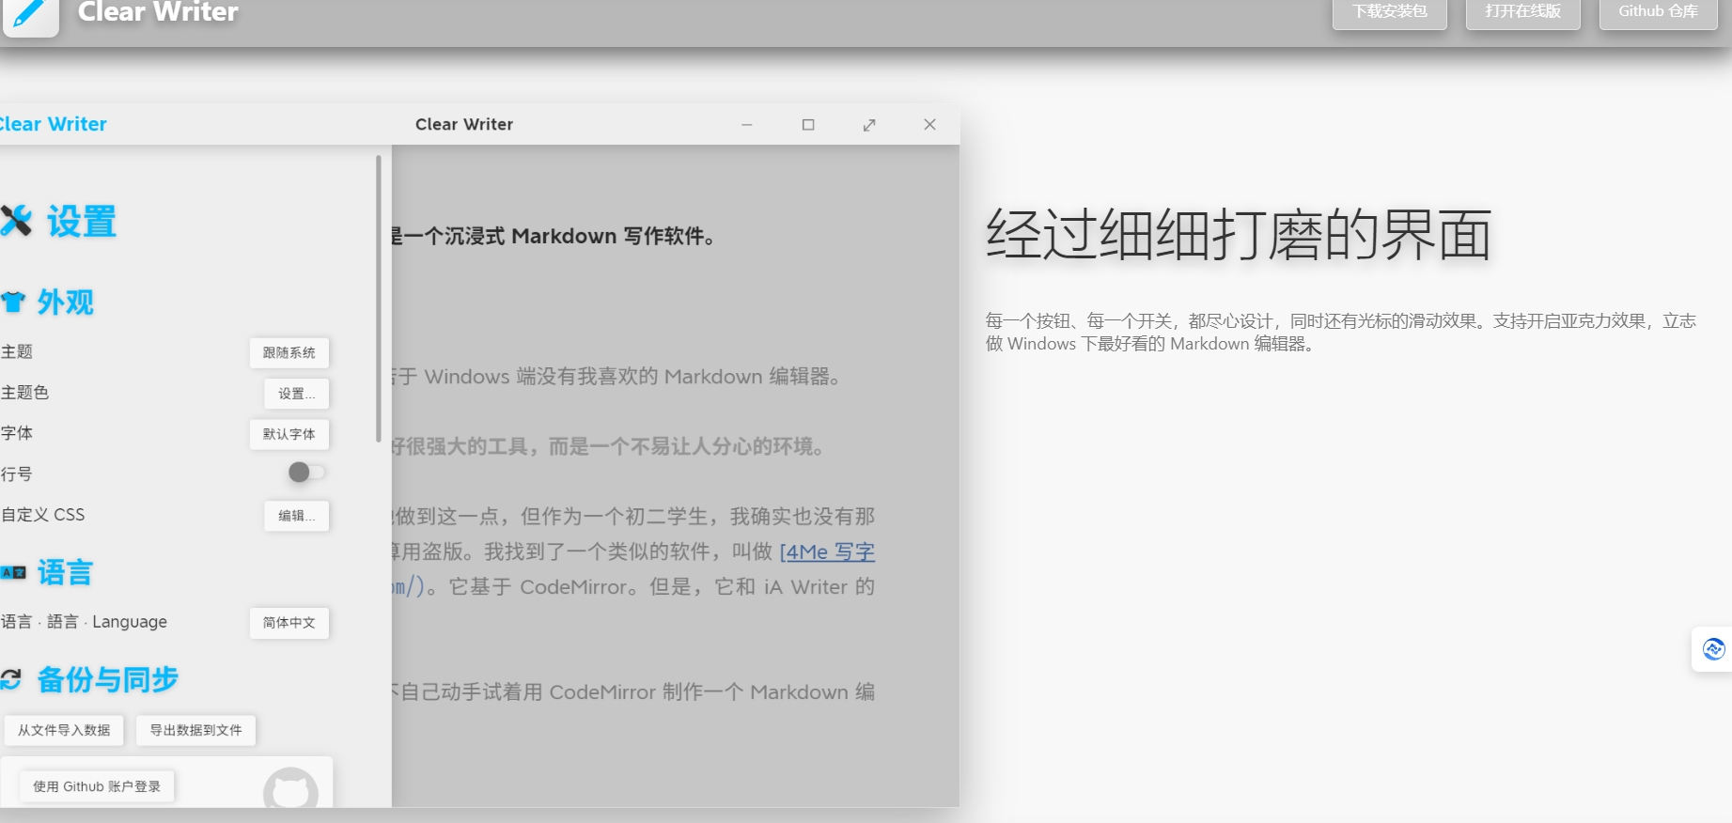Click the 备份与同步 section heading
This screenshot has height=823, width=1732.
(x=108, y=679)
